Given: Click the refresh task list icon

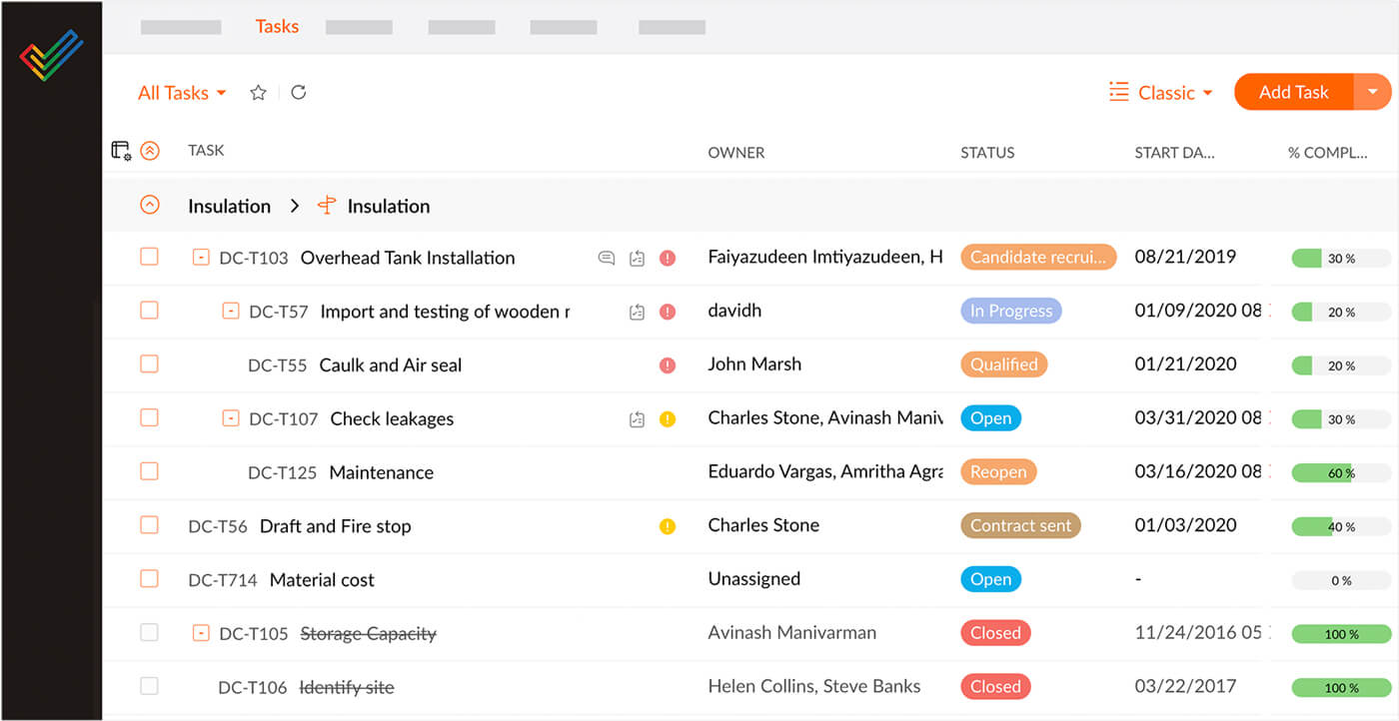Looking at the screenshot, I should [x=298, y=93].
